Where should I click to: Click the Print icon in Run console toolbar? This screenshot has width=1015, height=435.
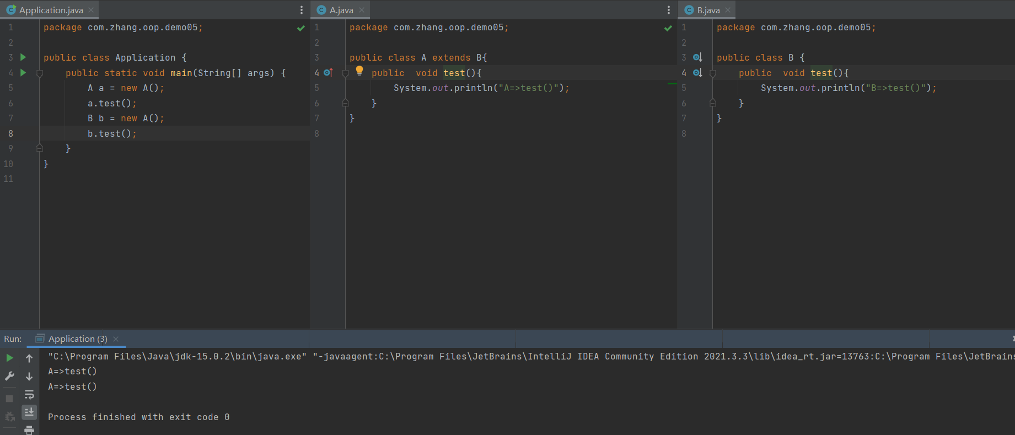click(29, 430)
